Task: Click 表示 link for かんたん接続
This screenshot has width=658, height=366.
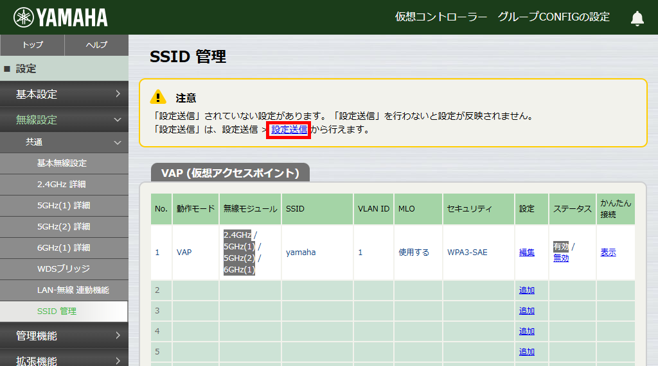Action: 608,252
